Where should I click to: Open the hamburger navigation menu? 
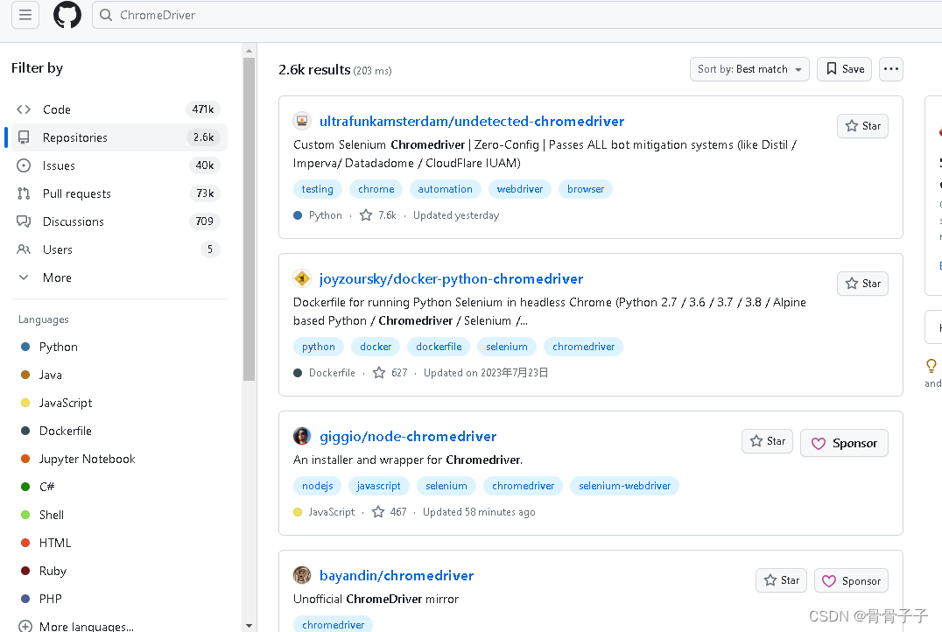pyautogui.click(x=25, y=14)
